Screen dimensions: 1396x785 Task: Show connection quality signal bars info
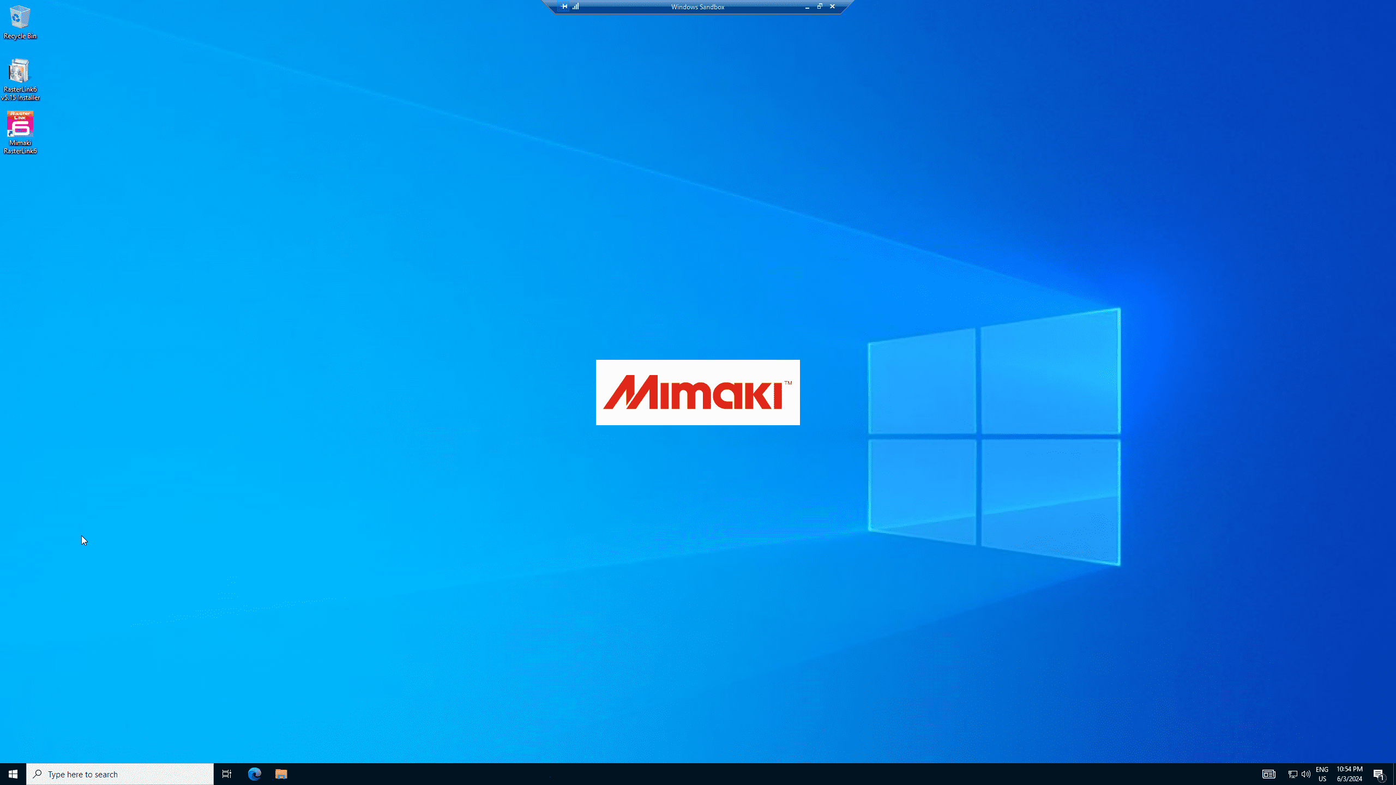(x=576, y=7)
